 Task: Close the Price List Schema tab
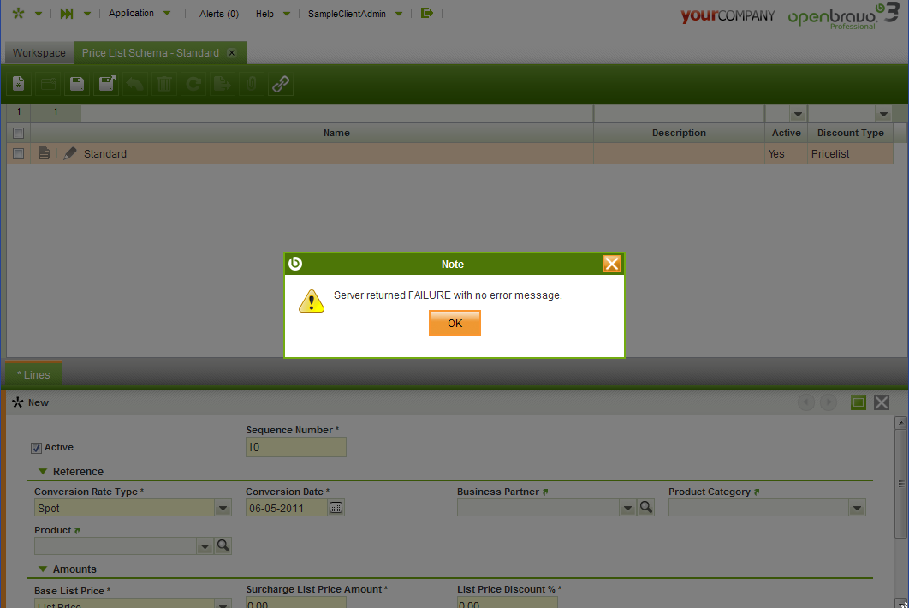[232, 53]
